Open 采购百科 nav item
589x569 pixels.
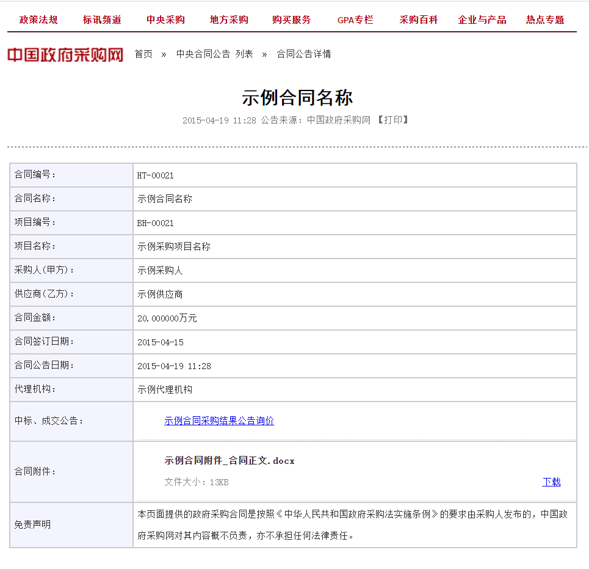coord(419,20)
